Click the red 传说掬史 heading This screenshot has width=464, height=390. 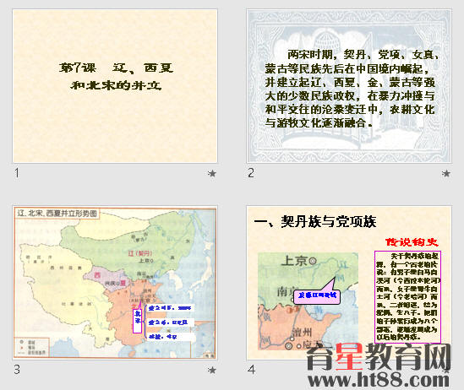tap(412, 242)
